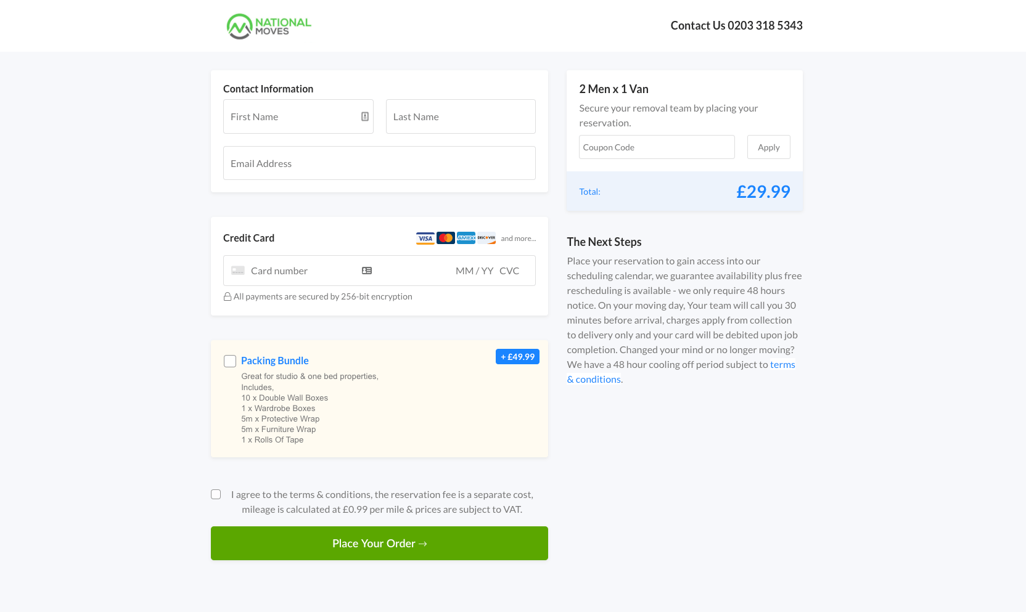
Task: Click the Packing Bundle title link
Action: [x=275, y=361]
